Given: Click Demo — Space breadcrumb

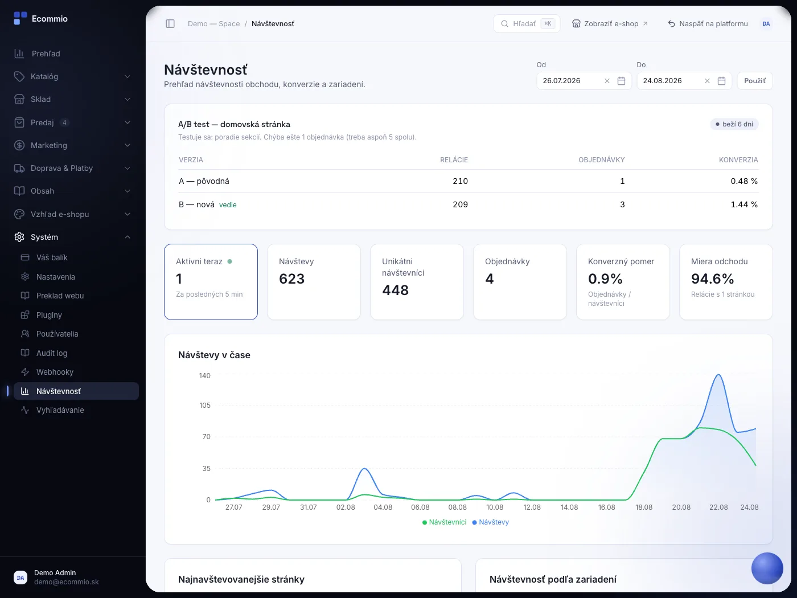Looking at the screenshot, I should [x=213, y=24].
